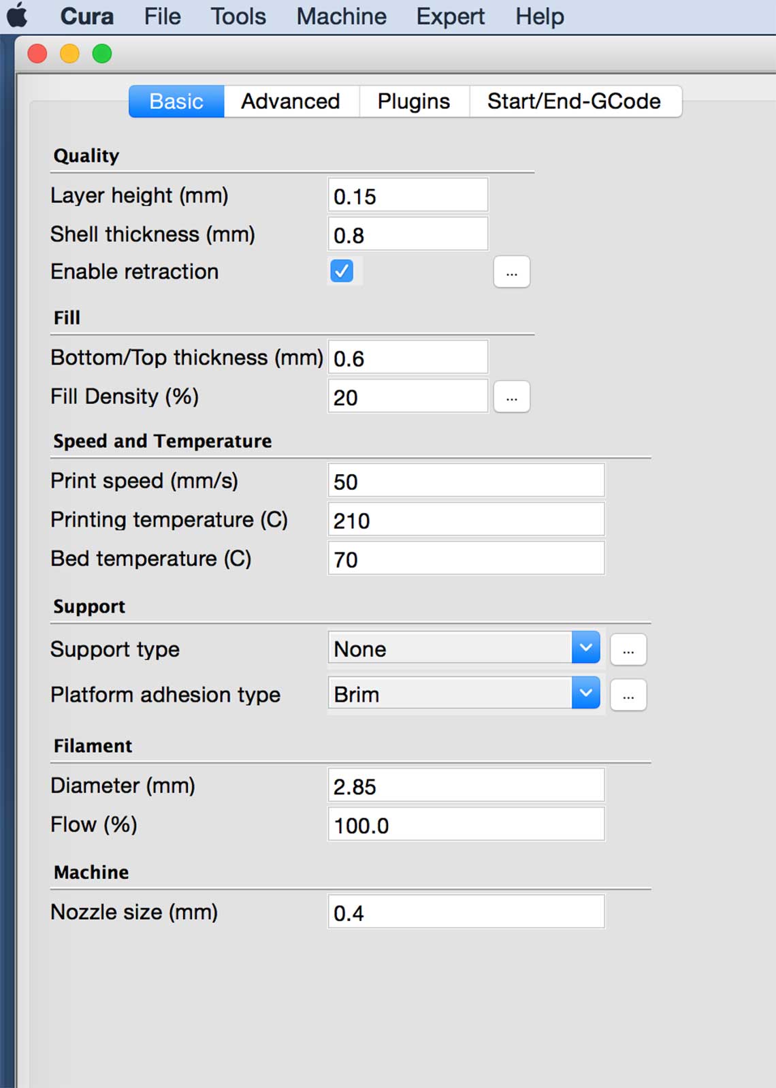
Task: Open Platform adhesion ellipsis settings button
Action: click(x=628, y=695)
